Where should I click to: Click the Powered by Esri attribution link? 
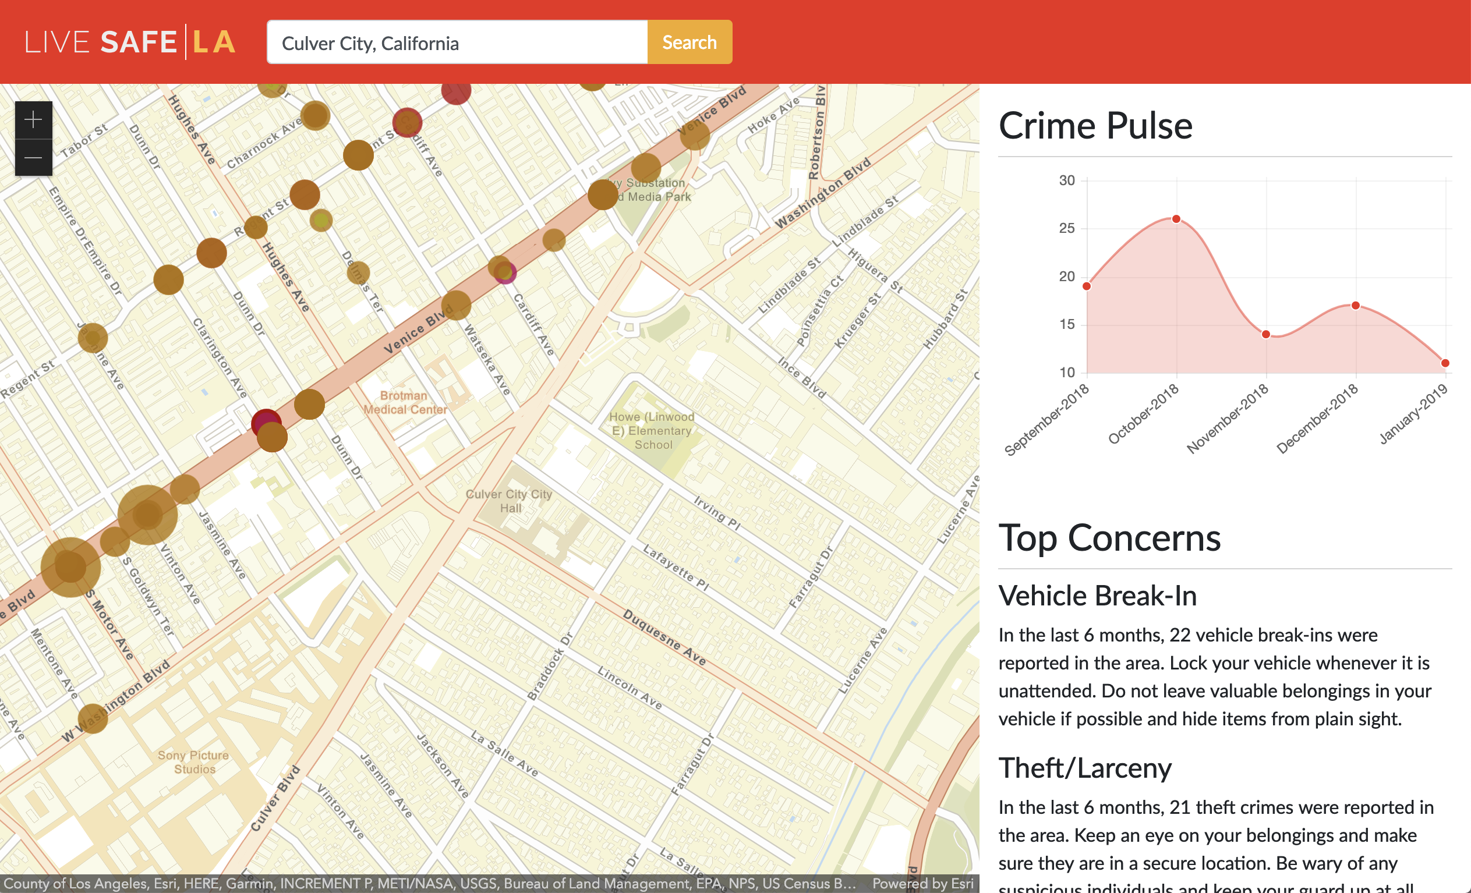[922, 884]
